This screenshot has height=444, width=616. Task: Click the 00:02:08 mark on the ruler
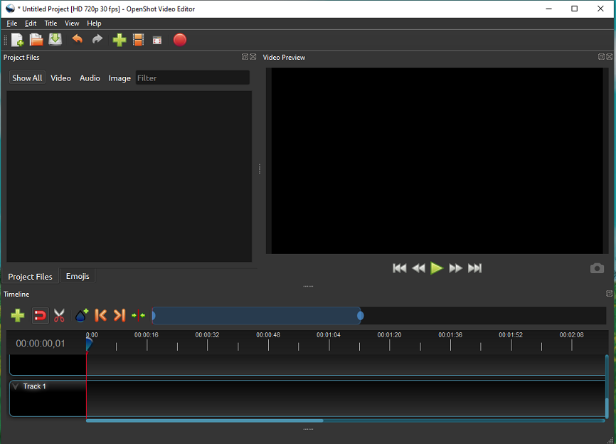point(572,334)
